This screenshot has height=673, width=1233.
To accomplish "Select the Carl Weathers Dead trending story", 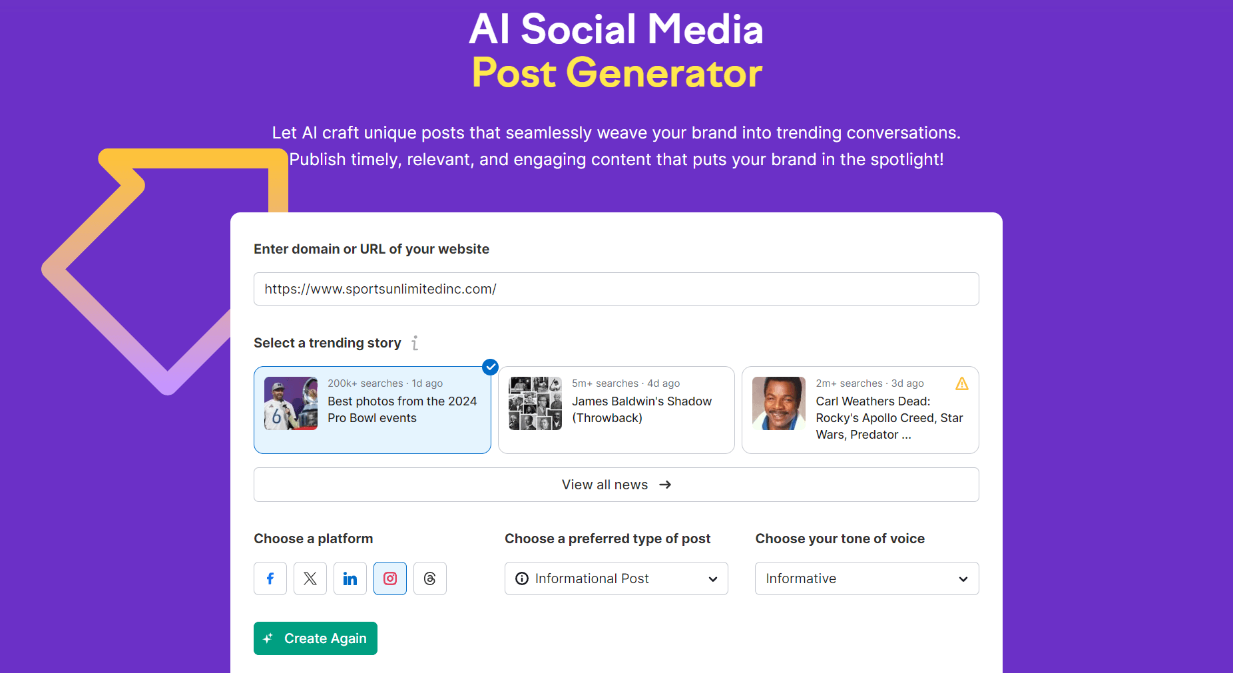I will (x=860, y=410).
